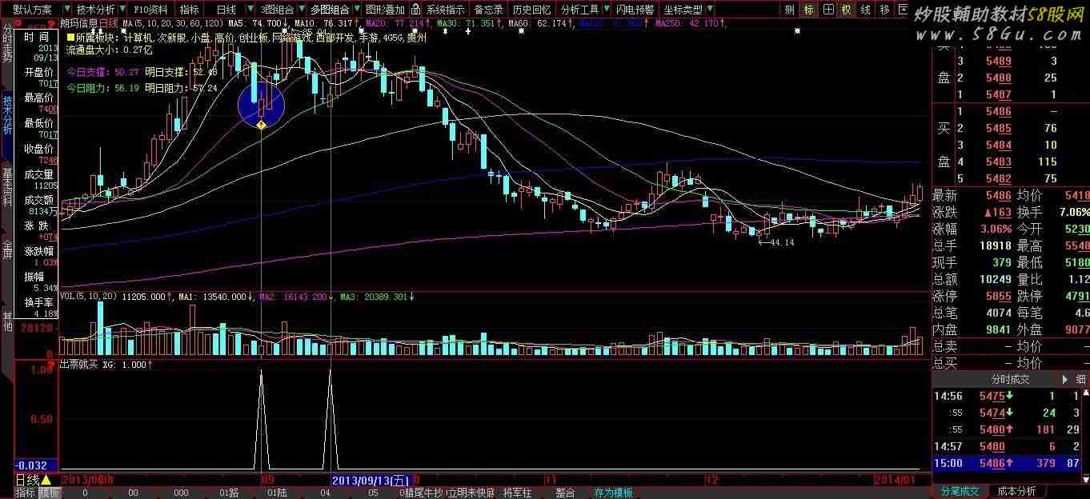Select the 立明未快底 template tab

tap(471, 493)
